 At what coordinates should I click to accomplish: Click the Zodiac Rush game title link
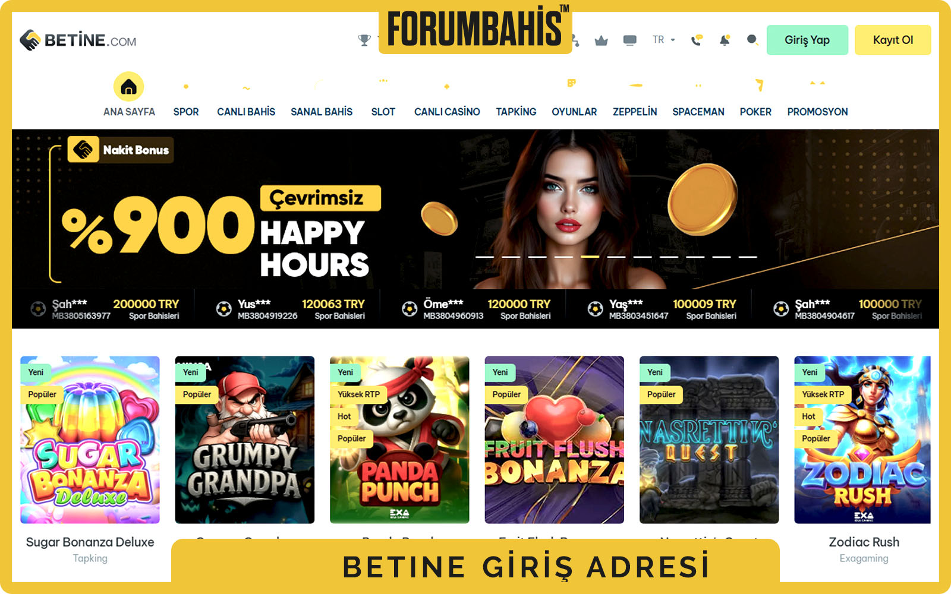pos(864,542)
